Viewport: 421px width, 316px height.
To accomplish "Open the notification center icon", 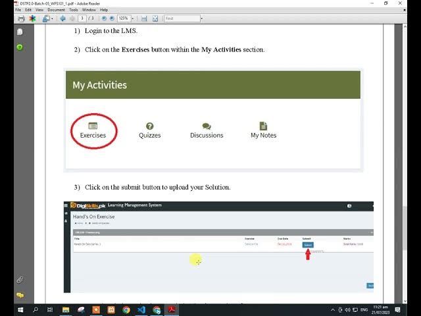I will coord(397,310).
